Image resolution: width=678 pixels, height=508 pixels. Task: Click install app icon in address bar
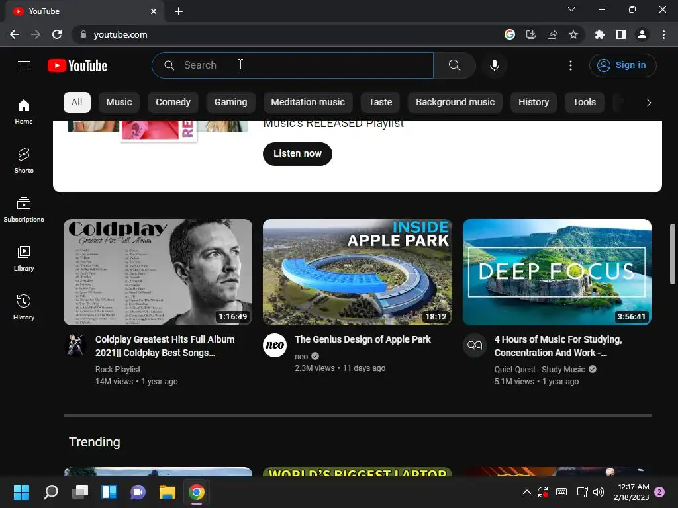tap(530, 34)
